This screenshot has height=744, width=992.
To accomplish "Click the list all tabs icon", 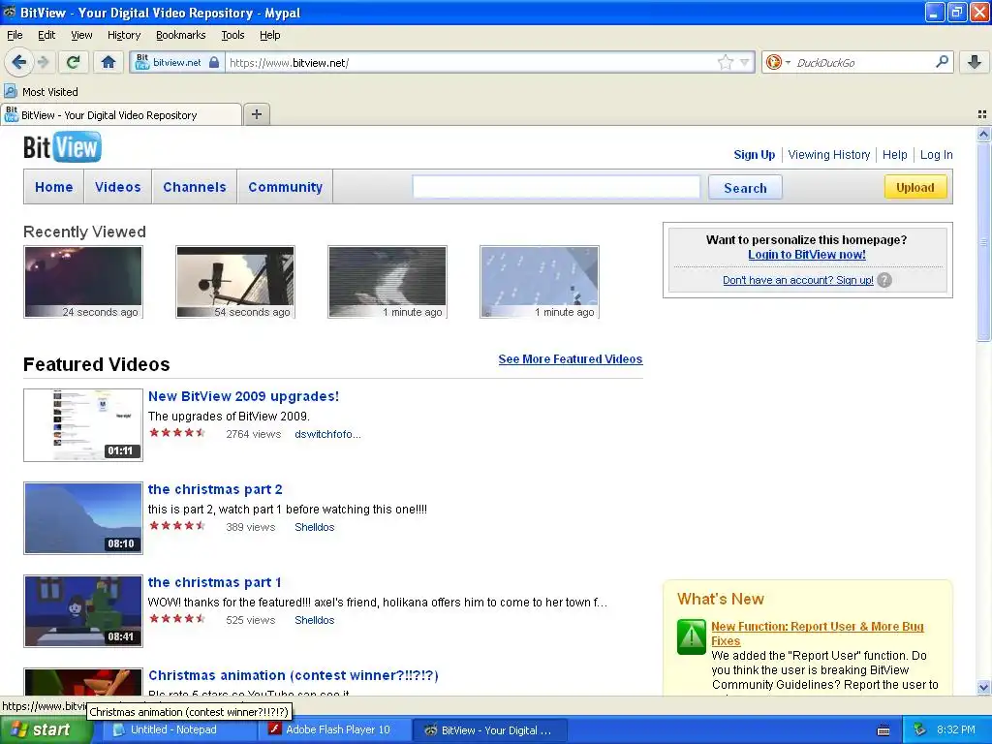I will 982,114.
